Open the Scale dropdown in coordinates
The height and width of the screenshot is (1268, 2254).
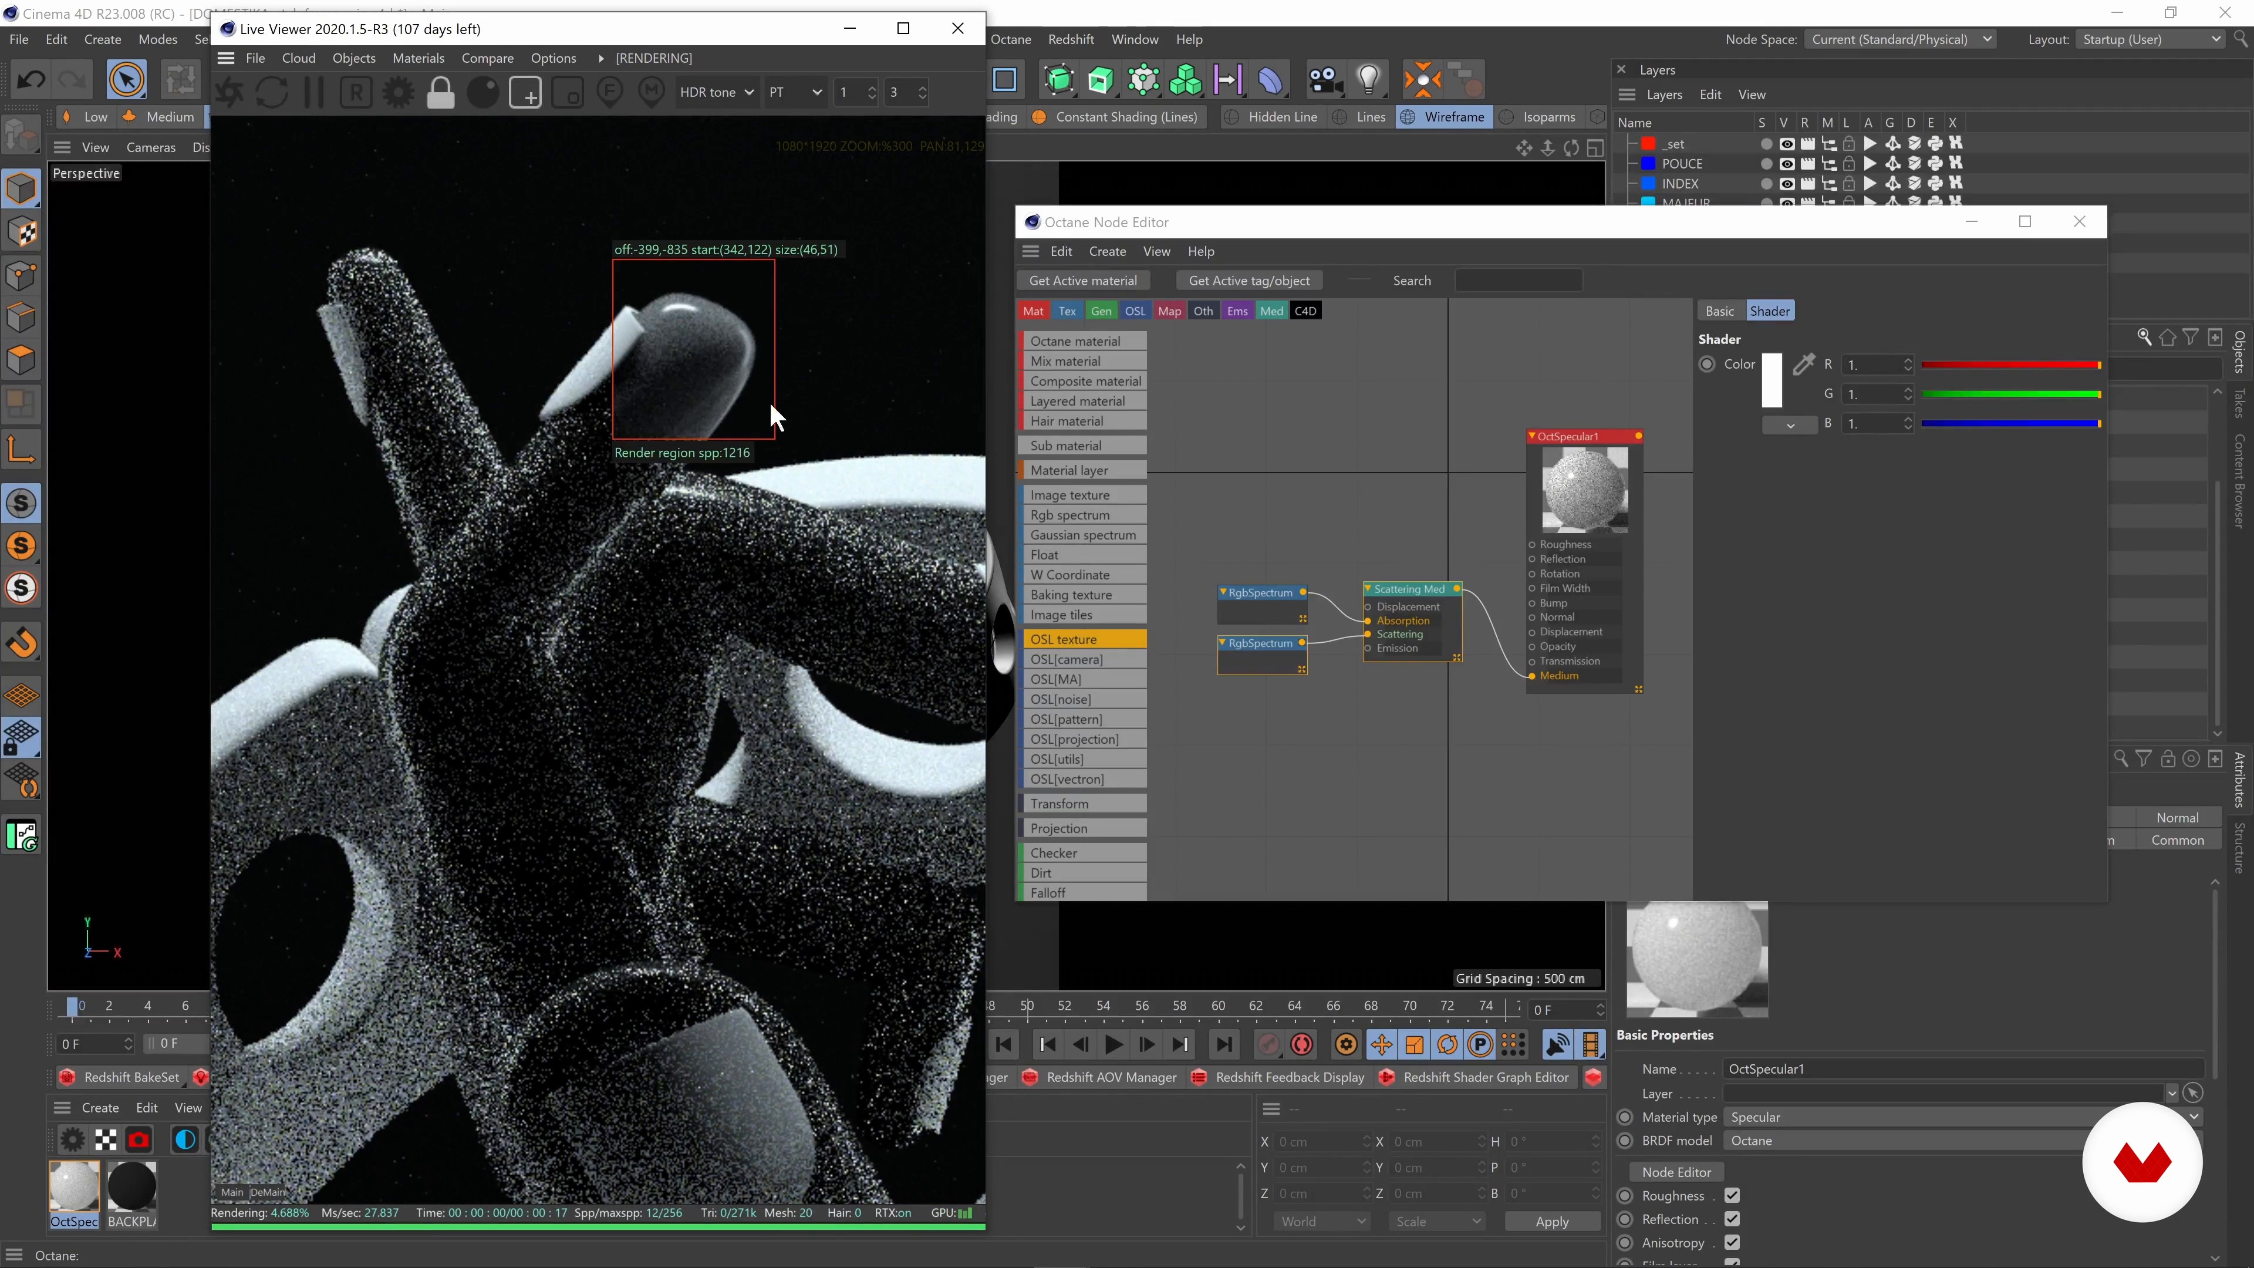(1437, 1222)
